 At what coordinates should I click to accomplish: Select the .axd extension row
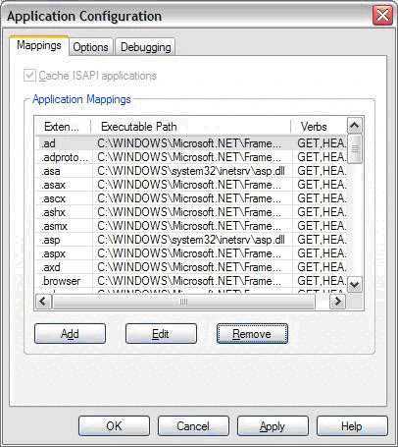[191, 267]
